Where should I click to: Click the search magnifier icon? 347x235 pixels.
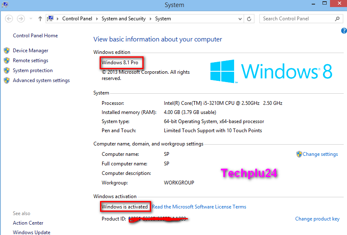(337, 19)
